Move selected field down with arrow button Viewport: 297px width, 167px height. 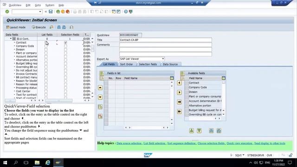coord(100,97)
